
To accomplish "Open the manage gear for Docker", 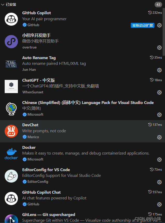I will click(x=159, y=159).
